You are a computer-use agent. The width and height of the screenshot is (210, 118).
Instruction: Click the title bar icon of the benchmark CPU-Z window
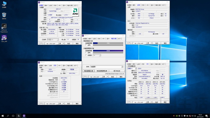pyautogui.click(x=83, y=36)
